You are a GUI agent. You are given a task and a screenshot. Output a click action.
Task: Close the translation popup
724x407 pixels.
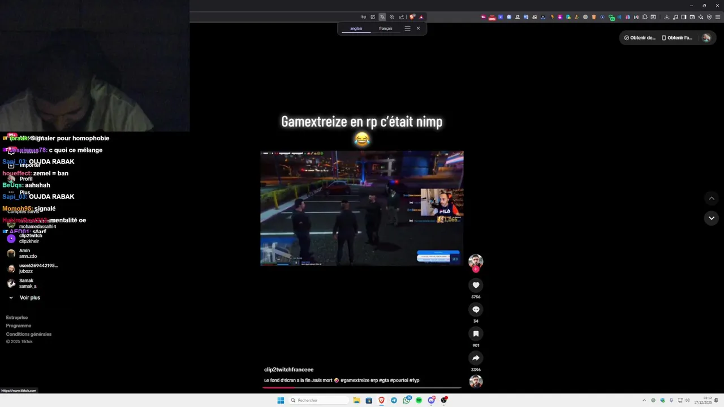(418, 28)
